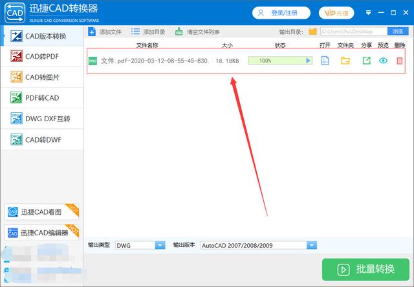Open the converted file via document icon
This screenshot has height=287, width=414.
(x=325, y=61)
